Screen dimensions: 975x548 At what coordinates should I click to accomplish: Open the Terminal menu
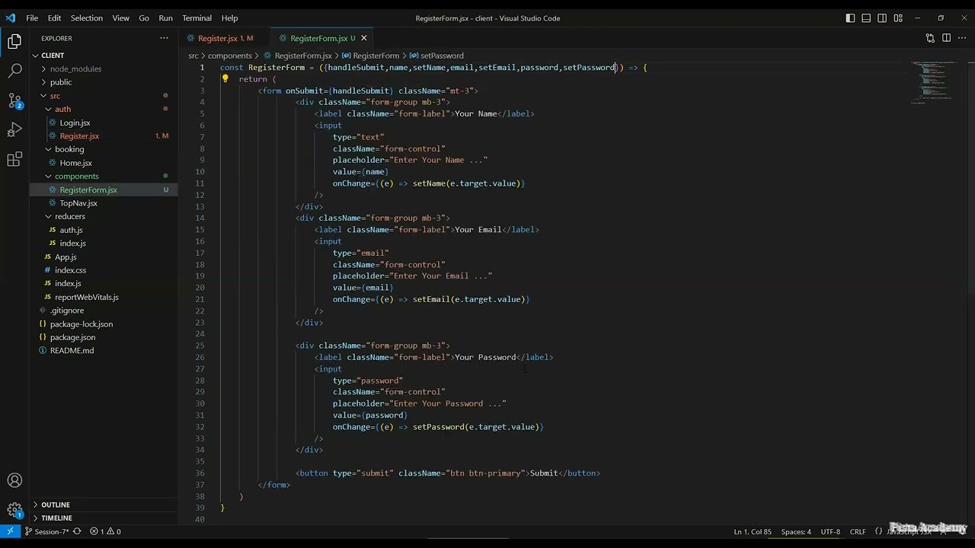point(197,18)
